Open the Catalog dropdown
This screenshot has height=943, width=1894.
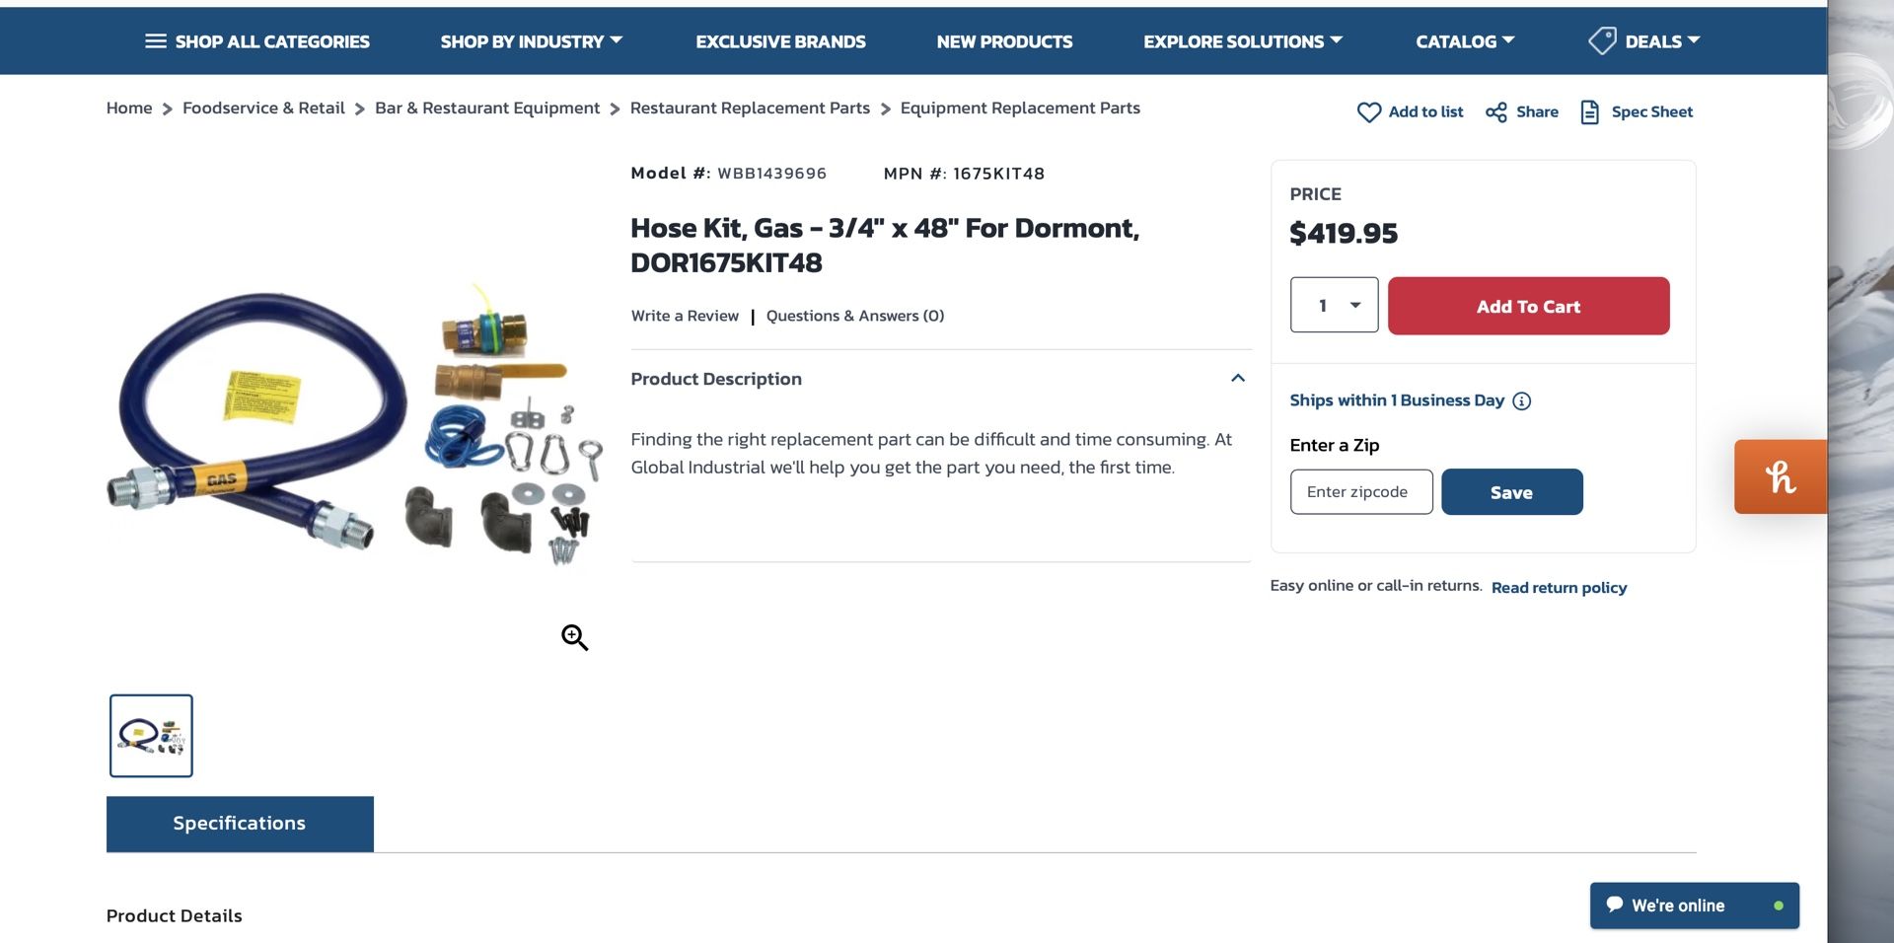[1465, 40]
